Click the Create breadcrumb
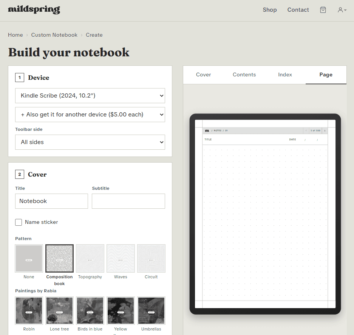Viewport: 354px width, 335px height. point(94,35)
